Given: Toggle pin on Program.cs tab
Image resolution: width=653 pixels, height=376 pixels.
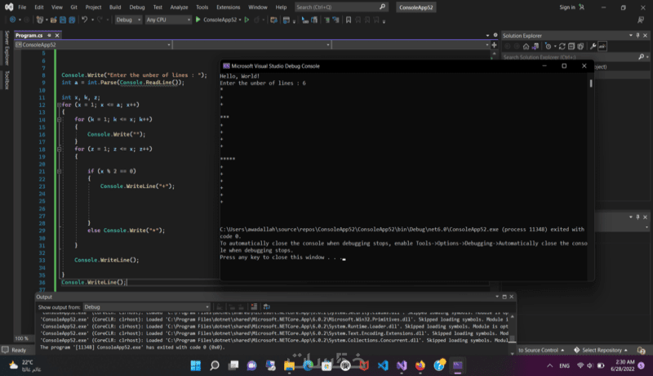Looking at the screenshot, I should (x=49, y=35).
